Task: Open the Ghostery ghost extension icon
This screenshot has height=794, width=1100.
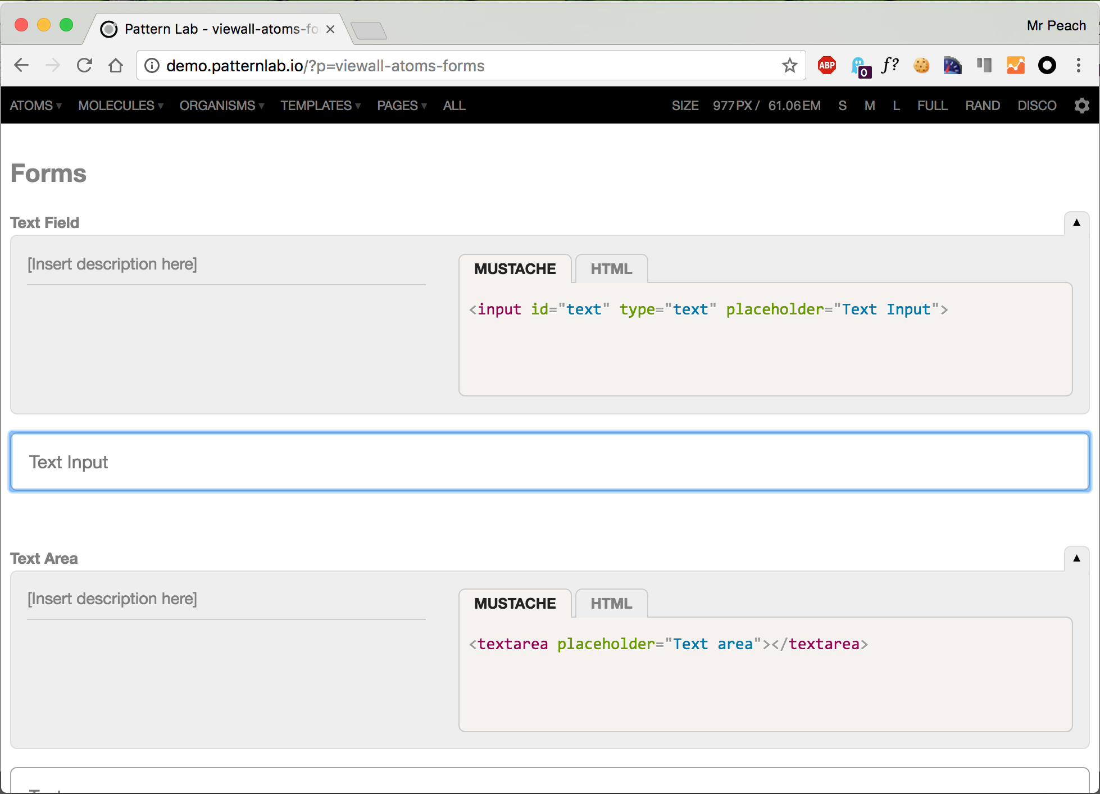Action: (x=860, y=67)
